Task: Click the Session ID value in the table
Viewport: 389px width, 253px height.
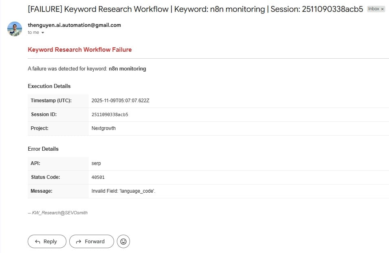Action: coord(110,114)
